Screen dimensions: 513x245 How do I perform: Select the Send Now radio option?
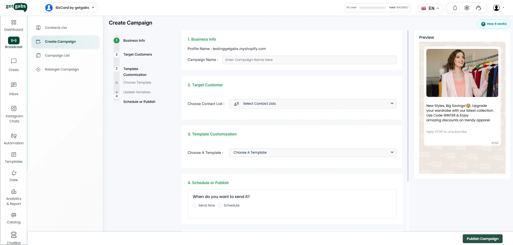(x=195, y=205)
